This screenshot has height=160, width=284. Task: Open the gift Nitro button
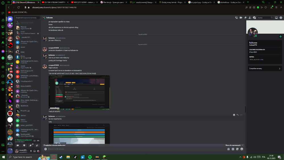pyautogui.click(x=229, y=149)
